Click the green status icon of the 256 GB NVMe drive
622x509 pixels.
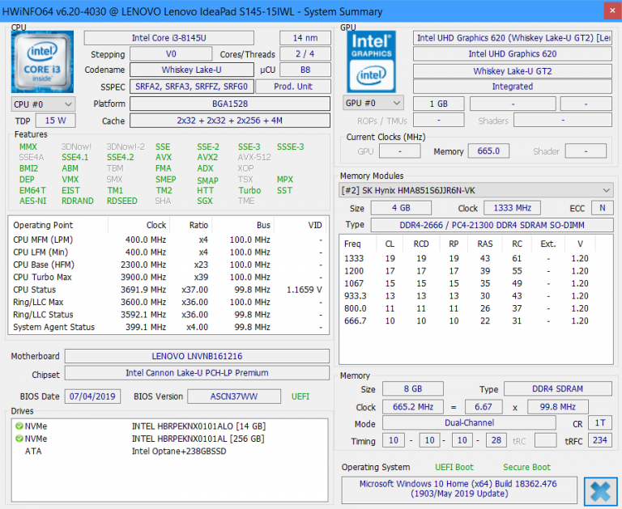point(19,439)
